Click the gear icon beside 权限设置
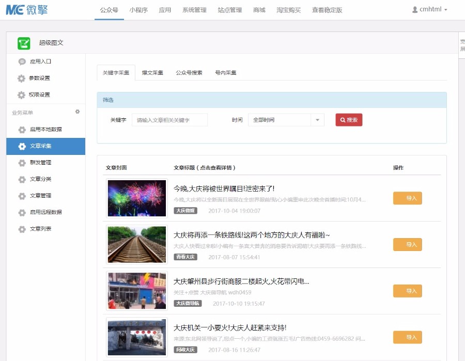 21,95
